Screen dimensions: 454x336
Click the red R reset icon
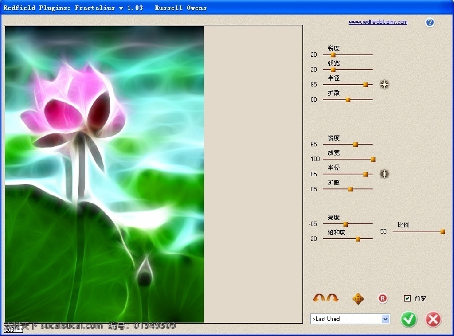[383, 298]
